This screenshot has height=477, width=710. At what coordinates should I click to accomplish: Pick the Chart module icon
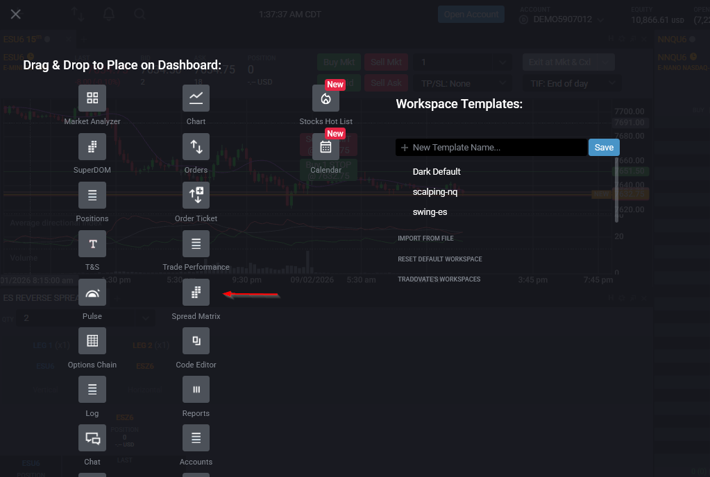coord(196,98)
